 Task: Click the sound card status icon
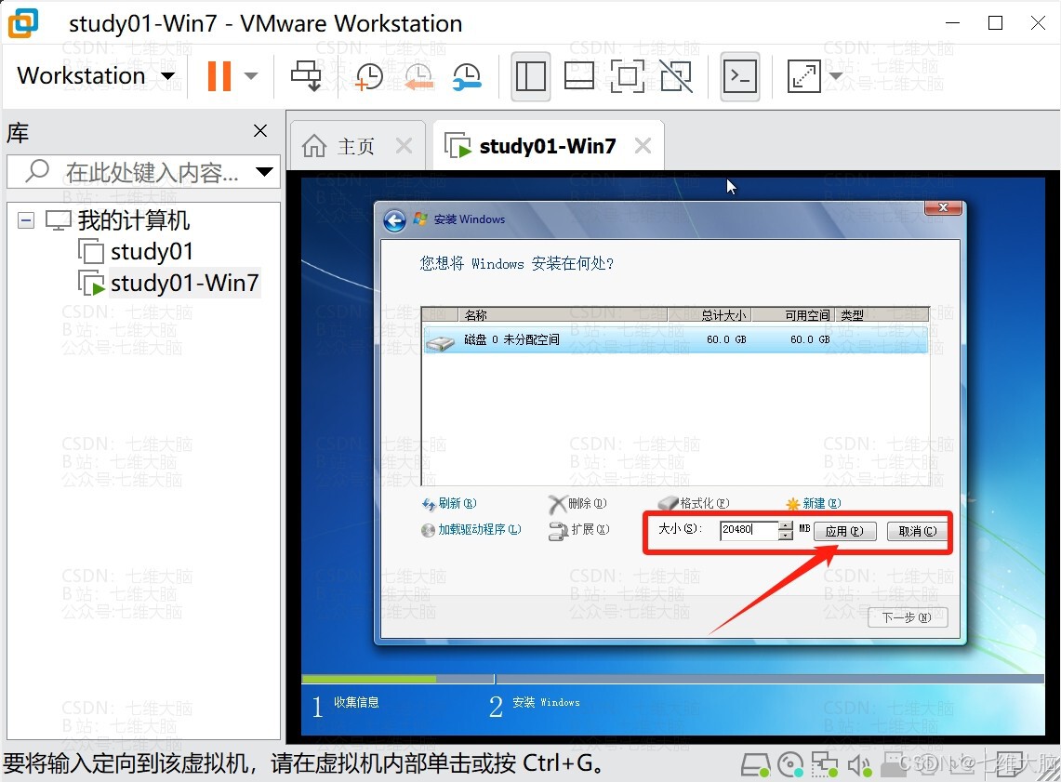(860, 765)
